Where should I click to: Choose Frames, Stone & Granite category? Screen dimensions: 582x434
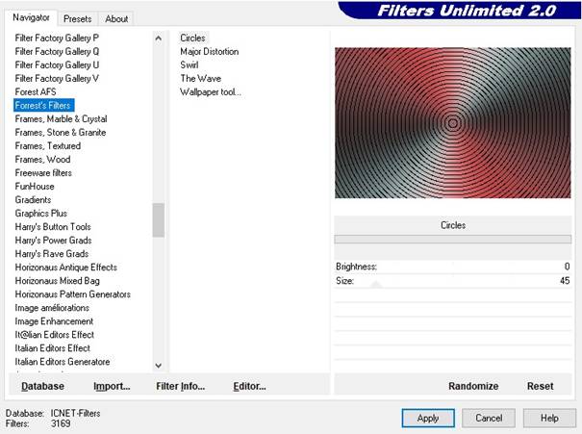click(x=61, y=132)
